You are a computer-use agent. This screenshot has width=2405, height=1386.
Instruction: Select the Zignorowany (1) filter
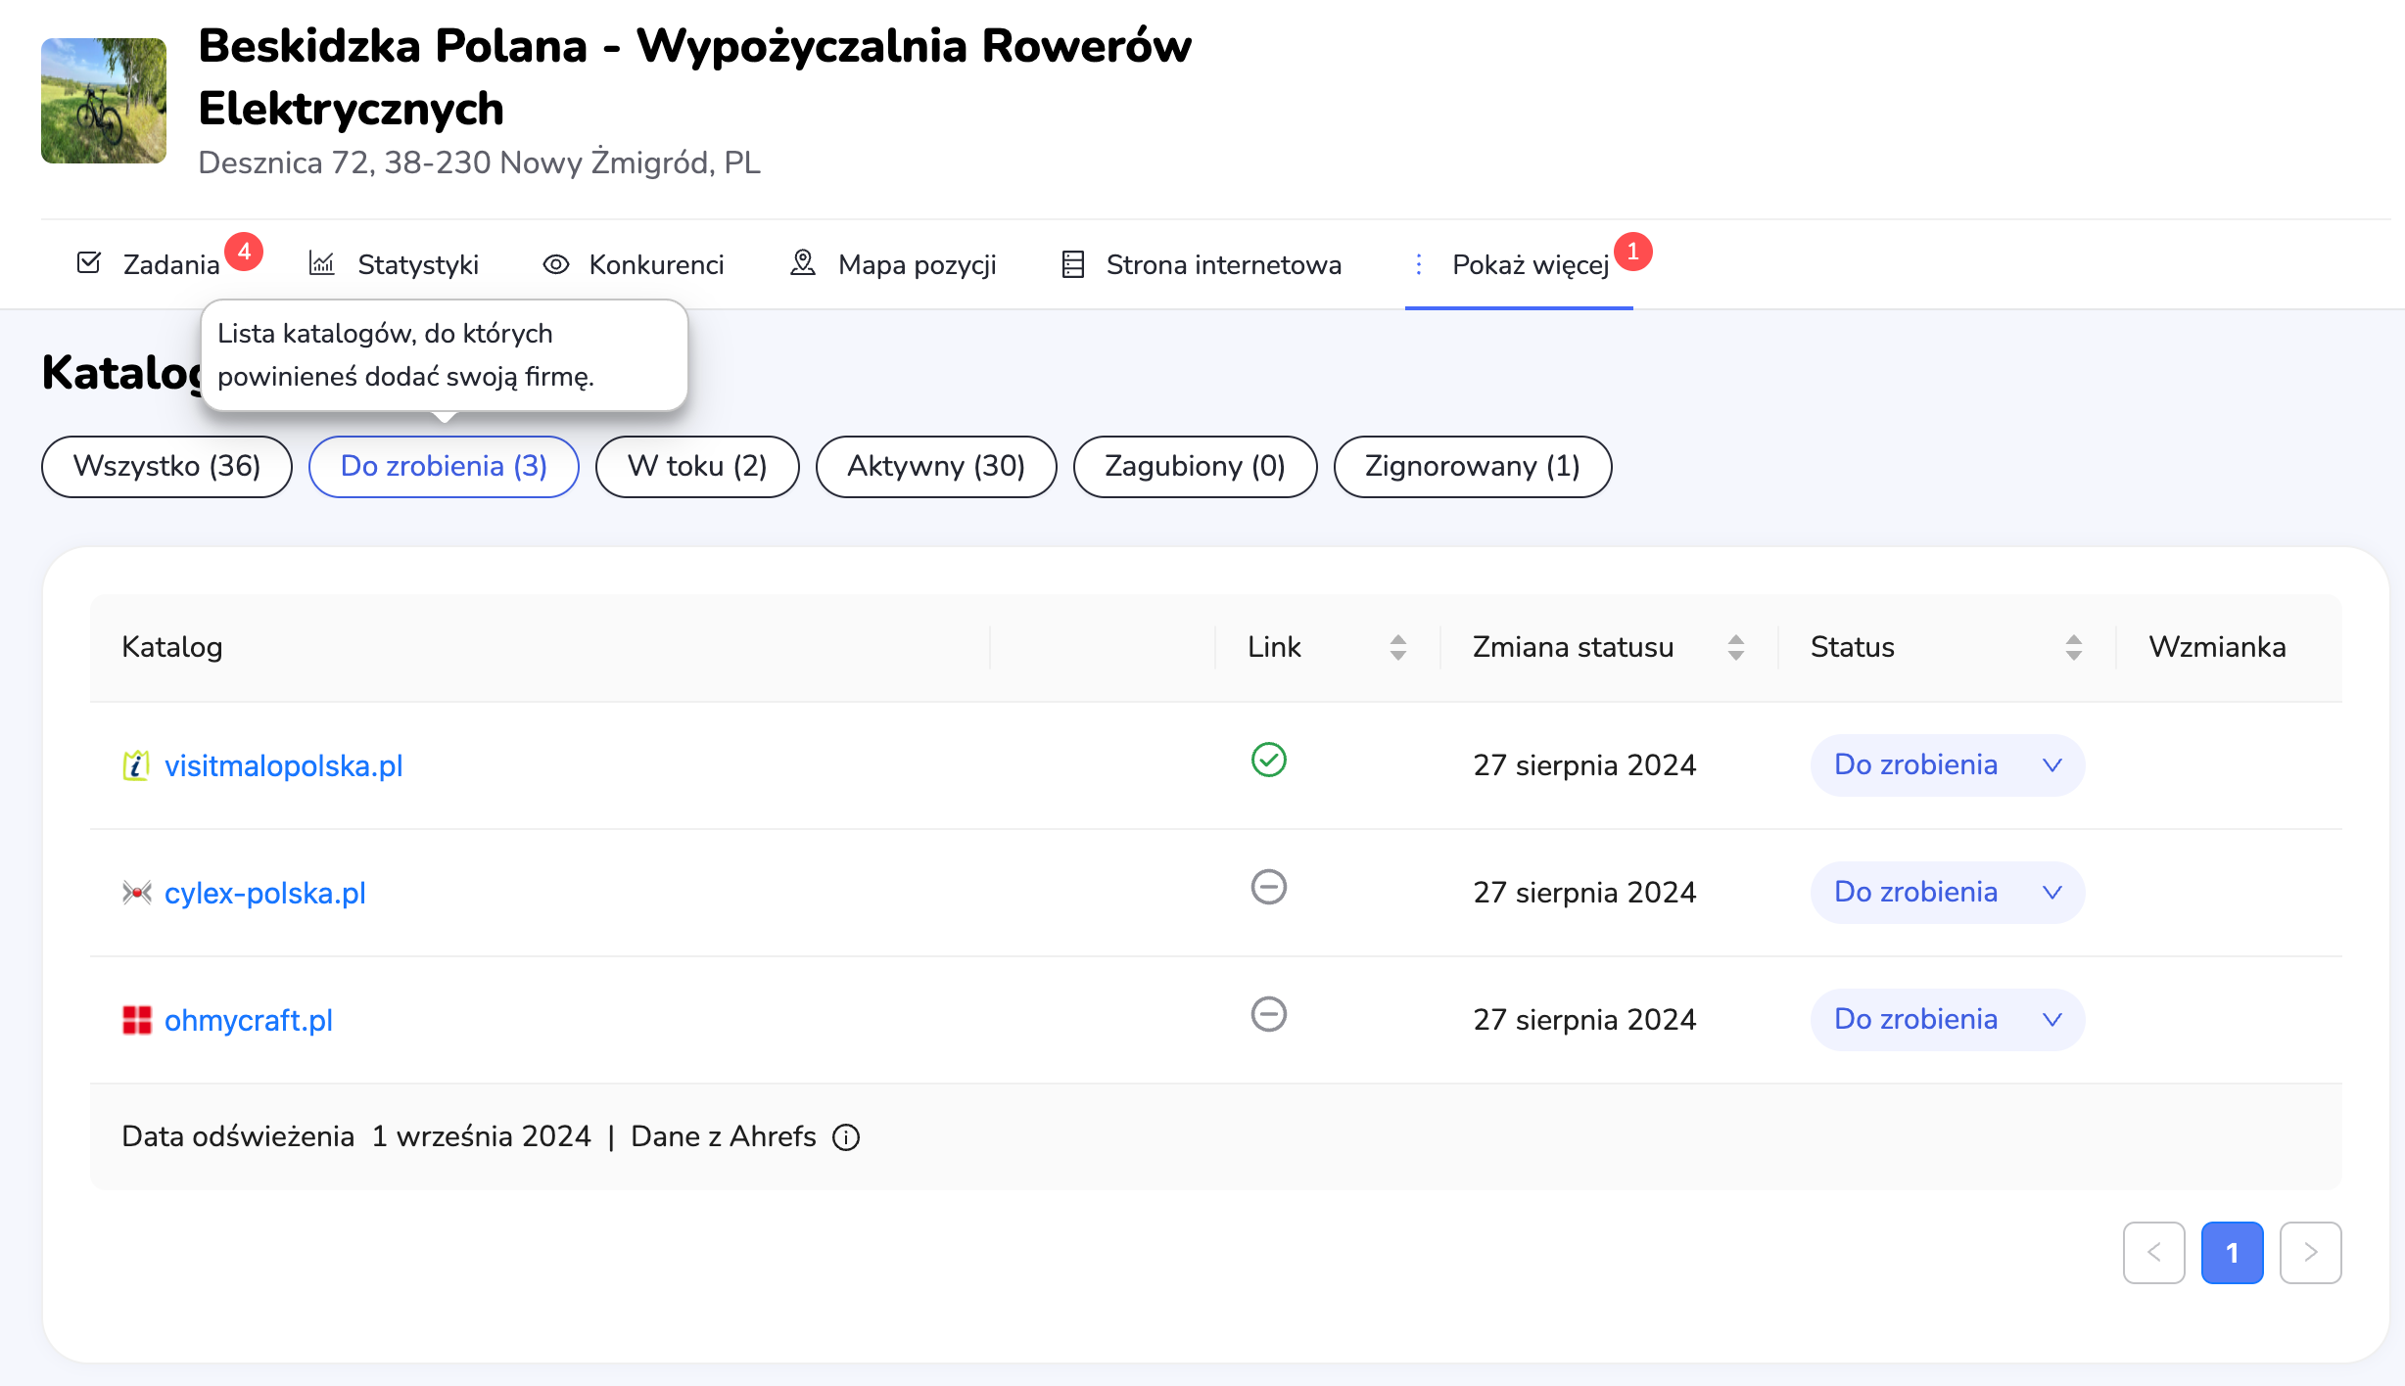(1472, 467)
